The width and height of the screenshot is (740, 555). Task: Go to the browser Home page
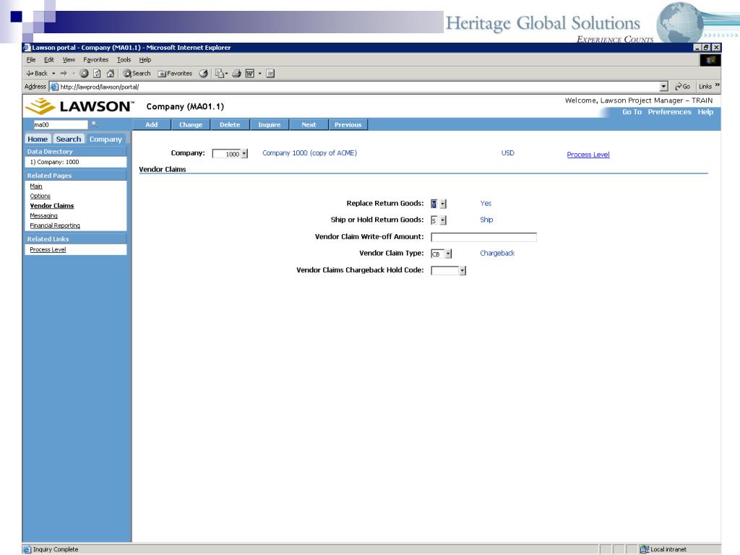(x=111, y=73)
